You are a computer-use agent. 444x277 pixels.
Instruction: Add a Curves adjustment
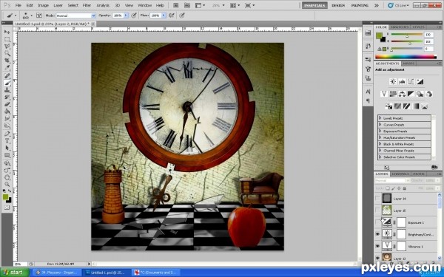[411, 82]
